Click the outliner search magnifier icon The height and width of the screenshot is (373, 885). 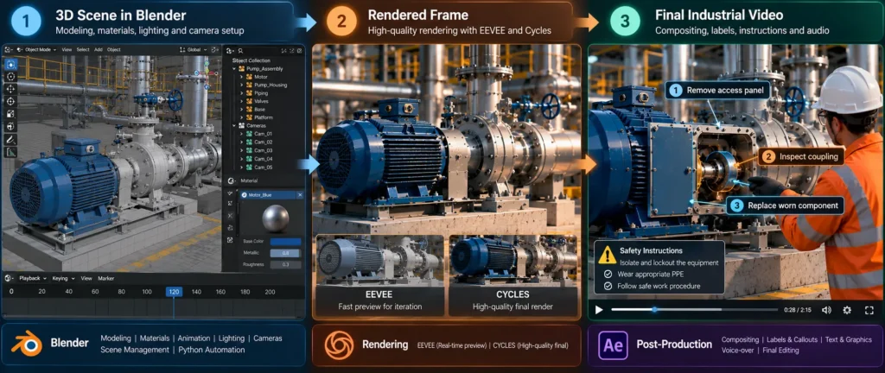[240, 50]
